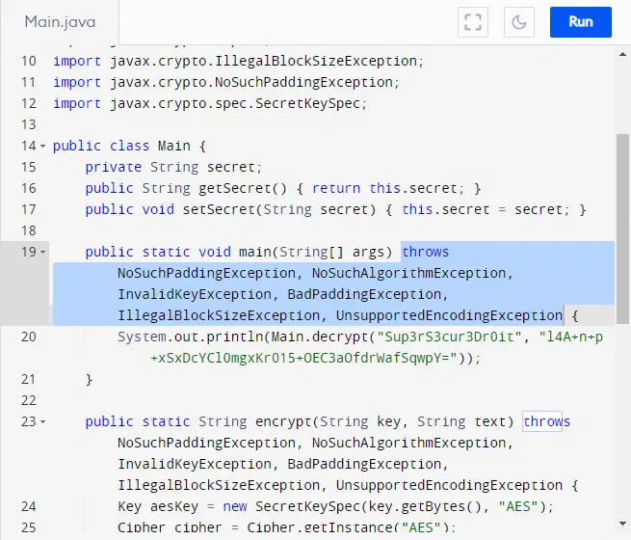Click "System" in println statement
Image resolution: width=631 pixels, height=540 pixels.
point(142,337)
